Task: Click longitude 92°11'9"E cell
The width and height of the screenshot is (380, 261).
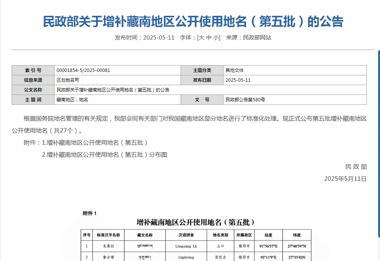Action: (269, 256)
